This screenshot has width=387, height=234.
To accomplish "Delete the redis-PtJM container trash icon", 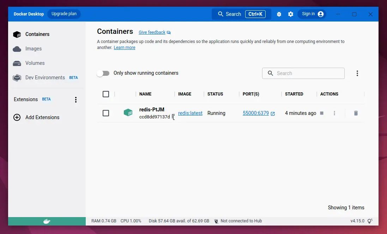I will [356, 113].
